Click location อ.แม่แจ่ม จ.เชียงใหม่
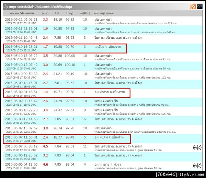 [110, 137]
